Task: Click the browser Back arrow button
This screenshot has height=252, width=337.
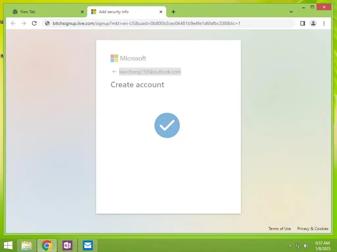Action: click(x=13, y=23)
